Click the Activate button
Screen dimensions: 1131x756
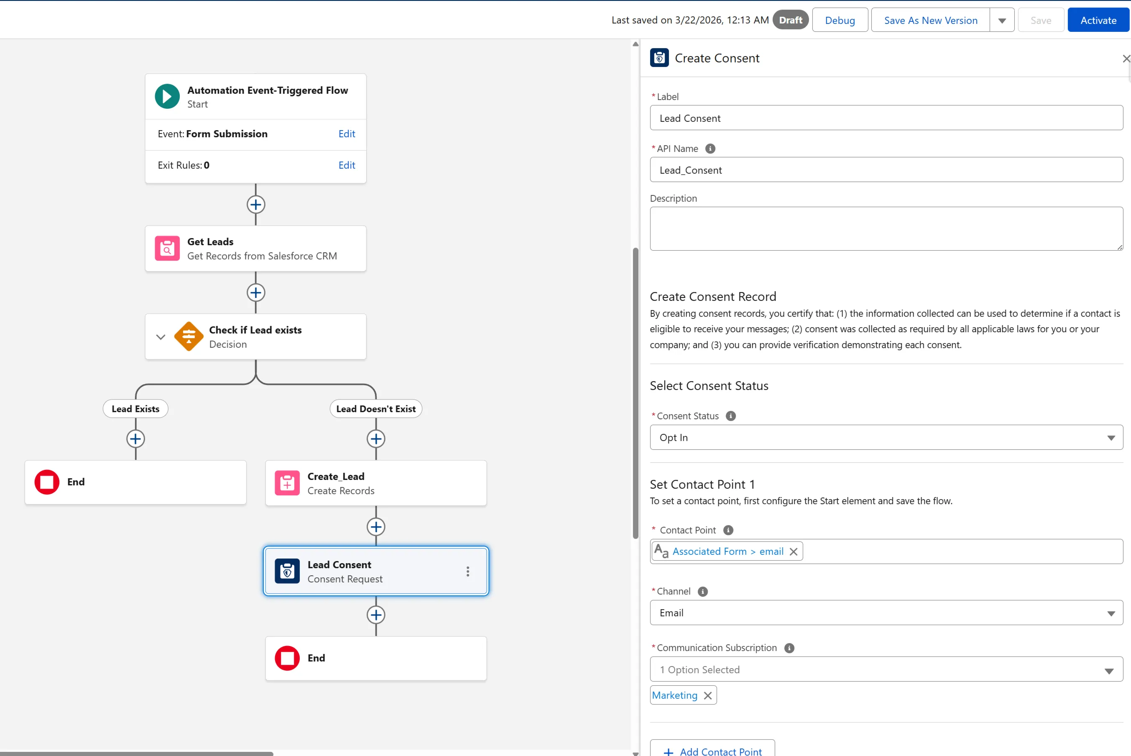click(x=1098, y=20)
